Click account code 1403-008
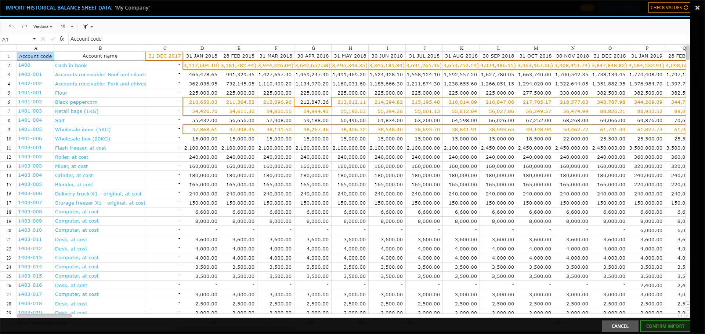Image resolution: width=705 pixels, height=334 pixels. coord(35,212)
